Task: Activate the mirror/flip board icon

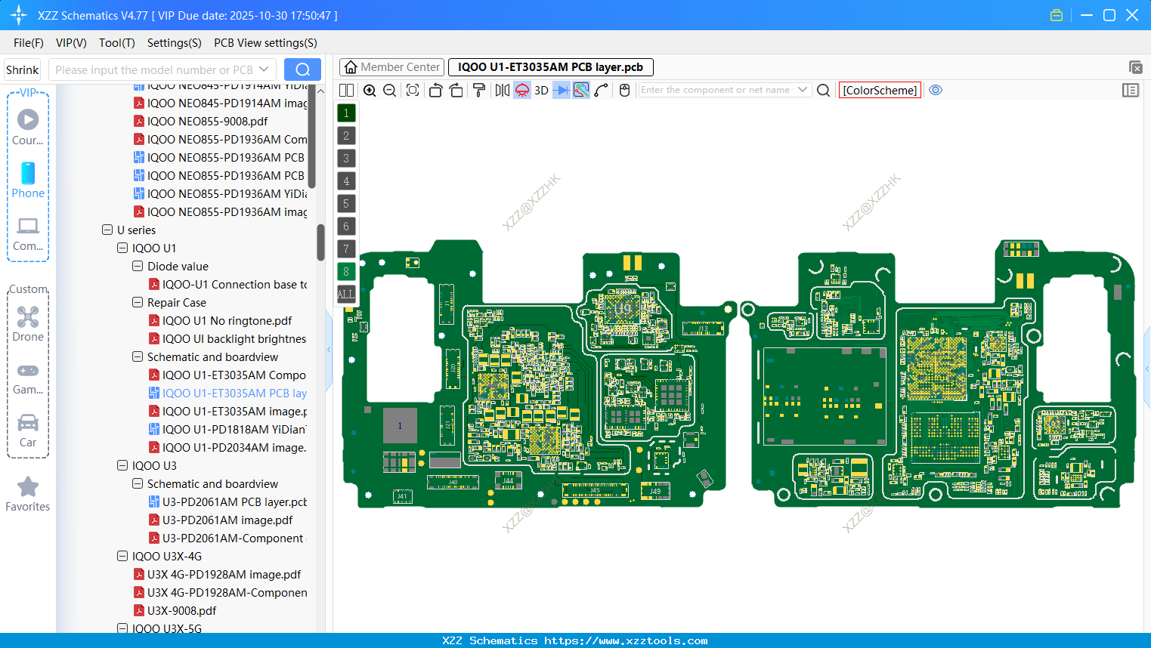Action: [502, 90]
